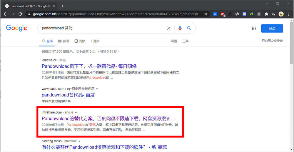Screen dimensions: 294x152
Task: Go back to the previous page
Action: click(5, 14)
